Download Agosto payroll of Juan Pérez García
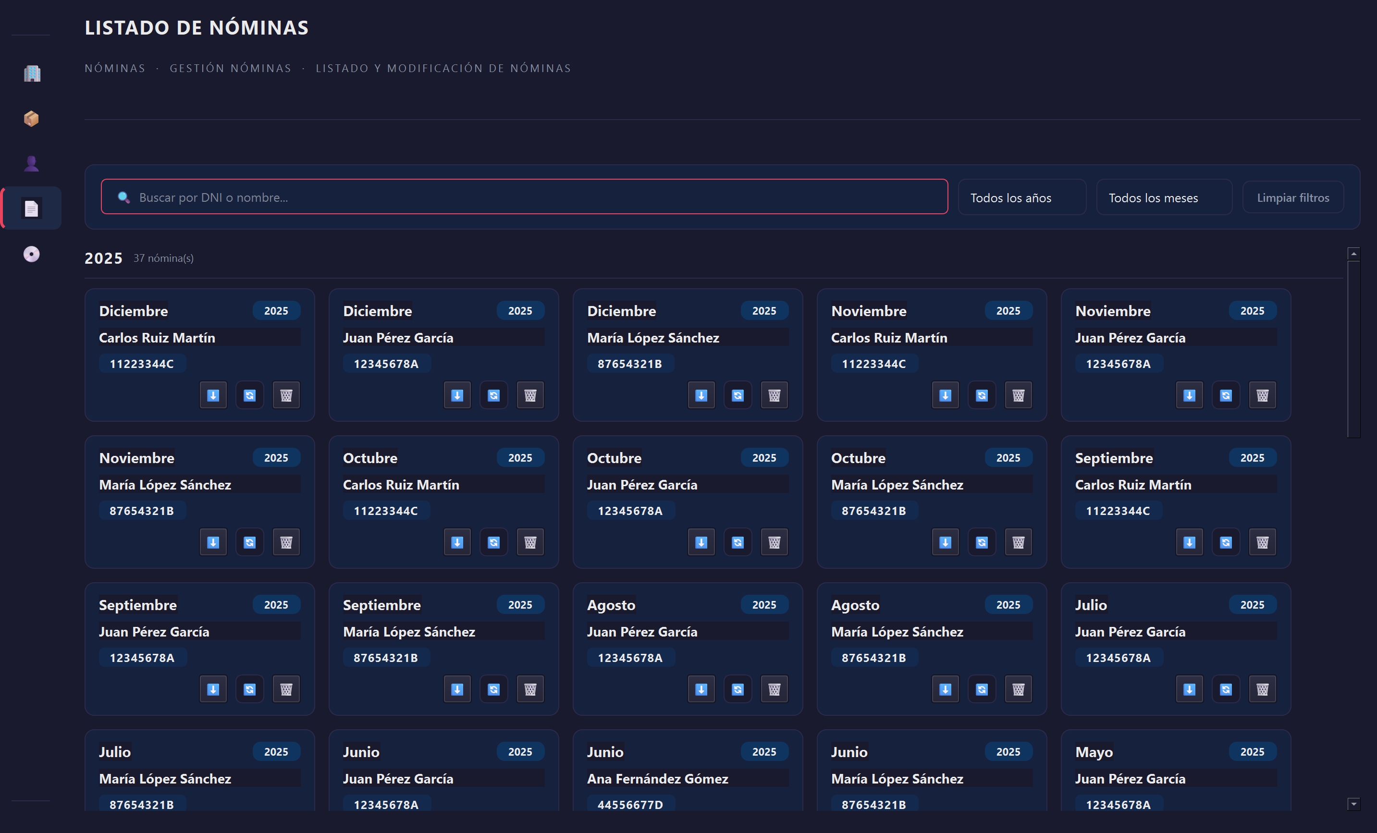This screenshot has width=1377, height=833. [x=701, y=689]
